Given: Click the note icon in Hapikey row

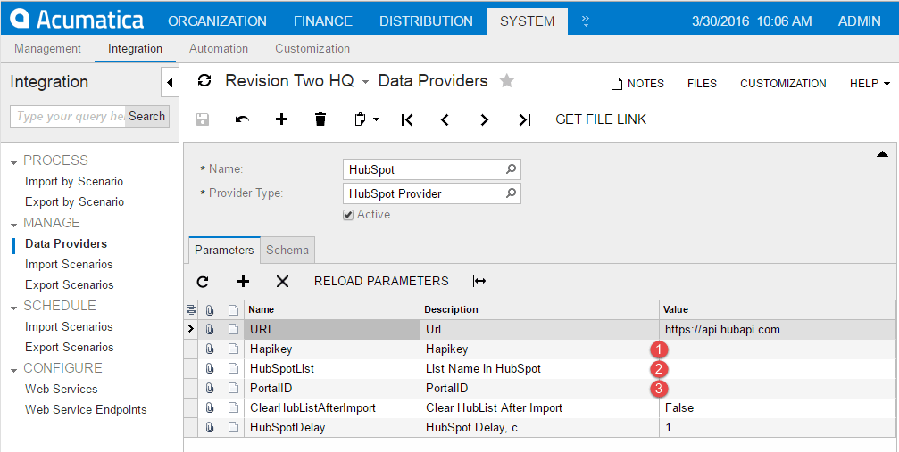Looking at the screenshot, I should pos(233,349).
